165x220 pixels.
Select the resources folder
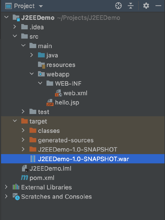[61, 65]
